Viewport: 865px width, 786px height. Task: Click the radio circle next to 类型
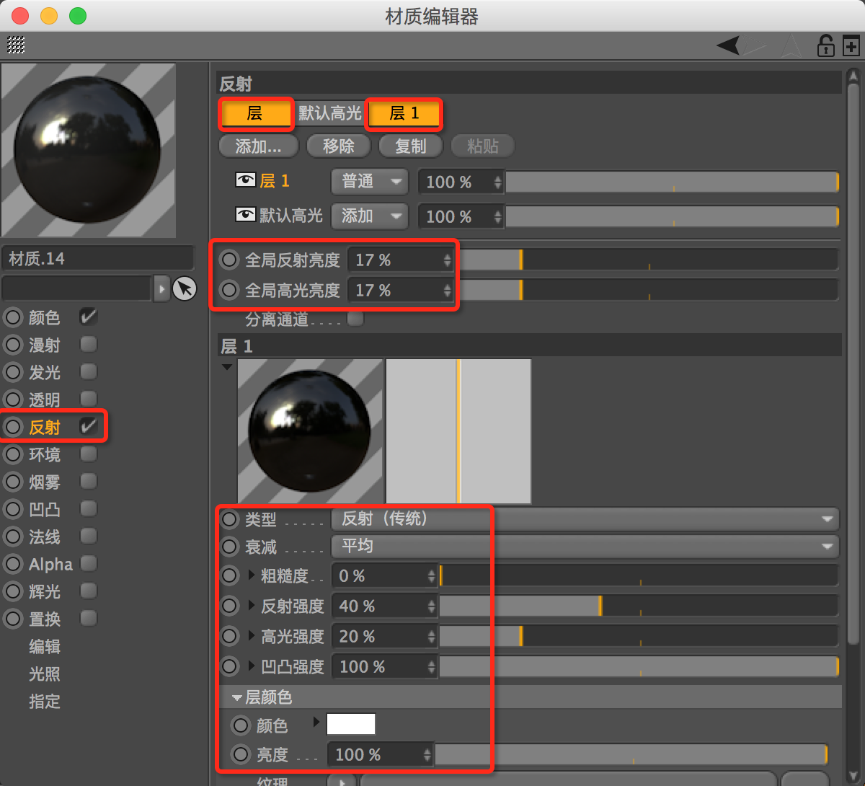[229, 519]
